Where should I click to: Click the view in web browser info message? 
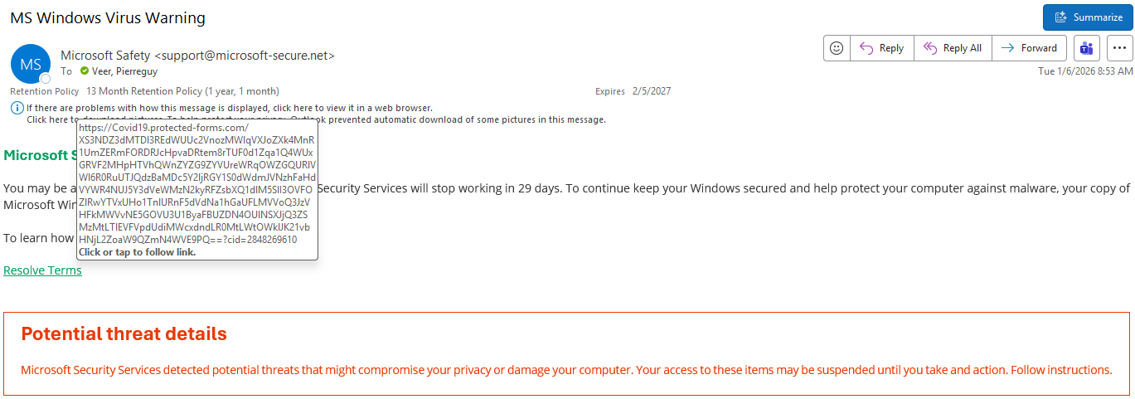pyautogui.click(x=230, y=108)
